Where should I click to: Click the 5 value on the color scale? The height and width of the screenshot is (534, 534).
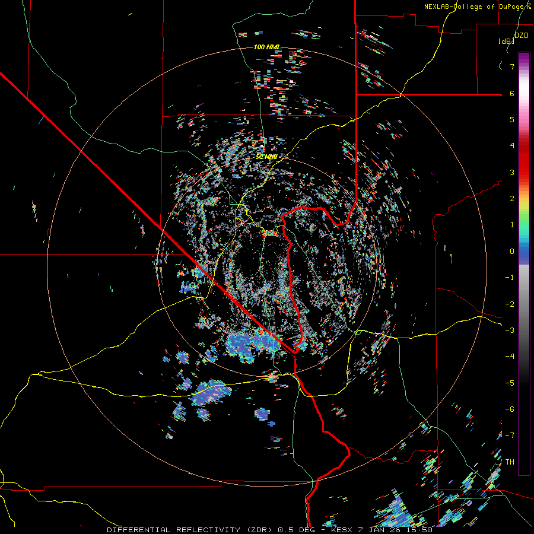coord(512,119)
